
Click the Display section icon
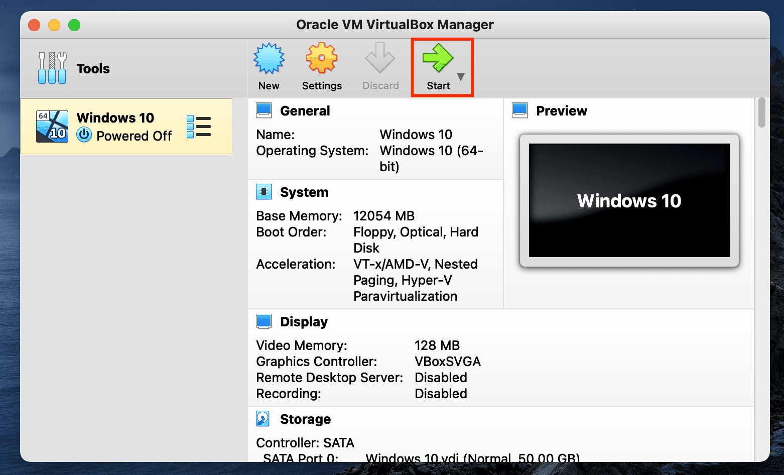tap(265, 321)
